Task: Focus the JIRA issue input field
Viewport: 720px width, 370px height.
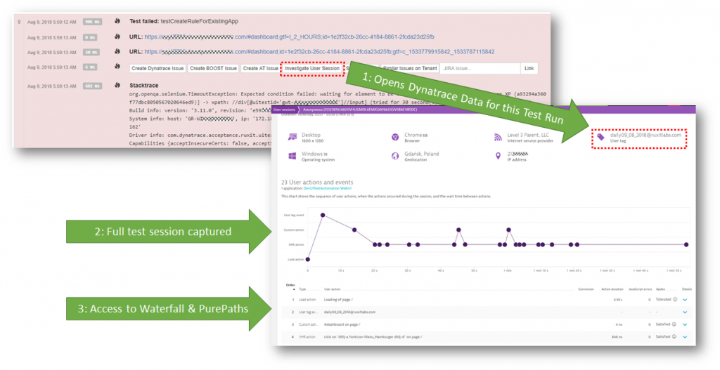Action: point(480,68)
